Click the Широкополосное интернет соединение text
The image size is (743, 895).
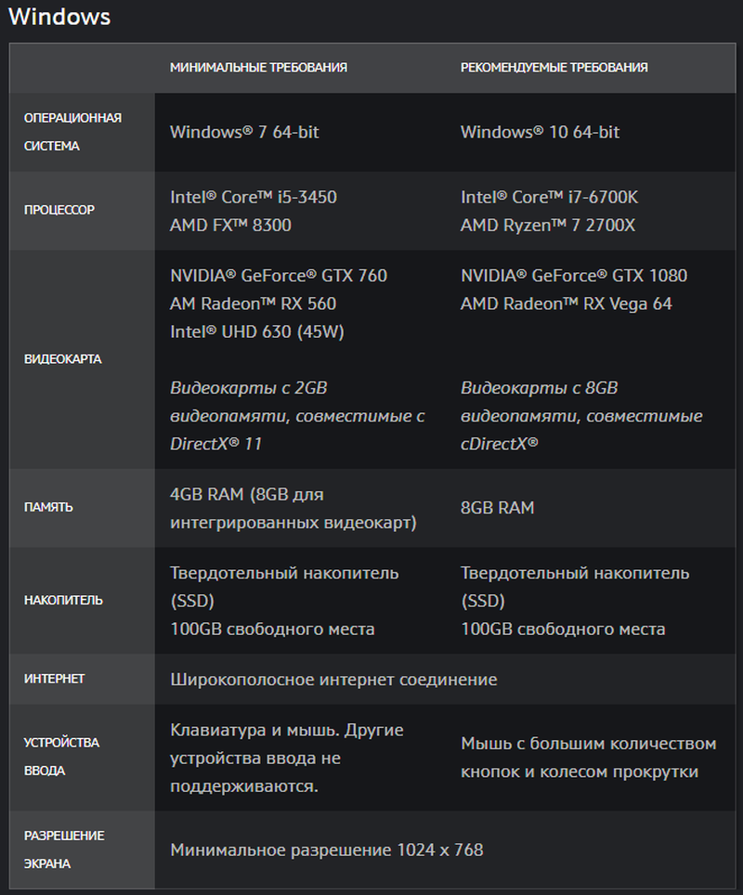coord(333,680)
